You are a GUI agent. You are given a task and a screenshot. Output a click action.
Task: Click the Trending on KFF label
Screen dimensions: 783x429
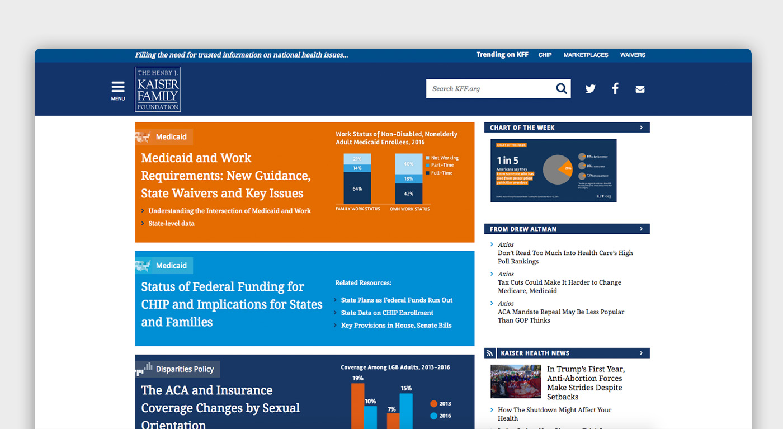pyautogui.click(x=502, y=55)
